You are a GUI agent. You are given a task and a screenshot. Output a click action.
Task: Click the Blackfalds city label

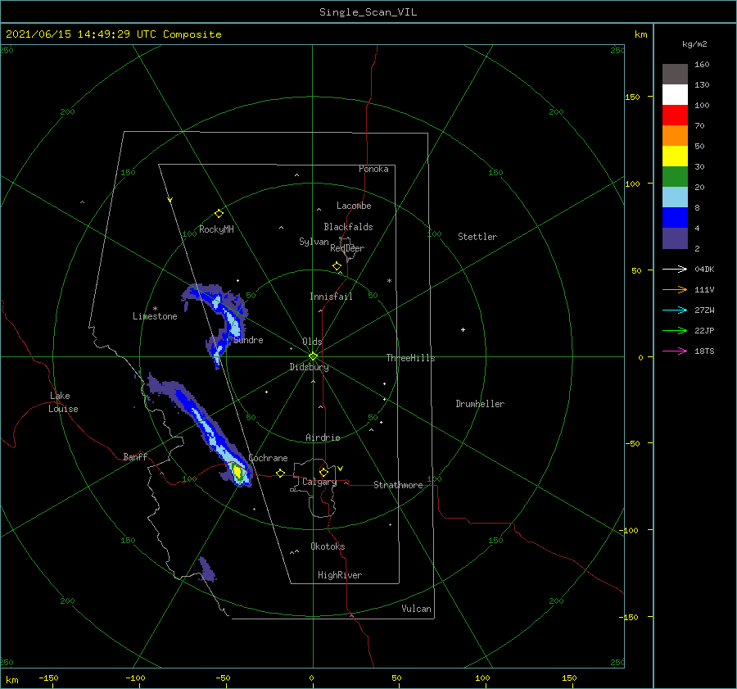click(348, 227)
